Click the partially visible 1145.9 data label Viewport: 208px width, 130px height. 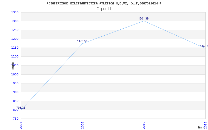[204, 46]
